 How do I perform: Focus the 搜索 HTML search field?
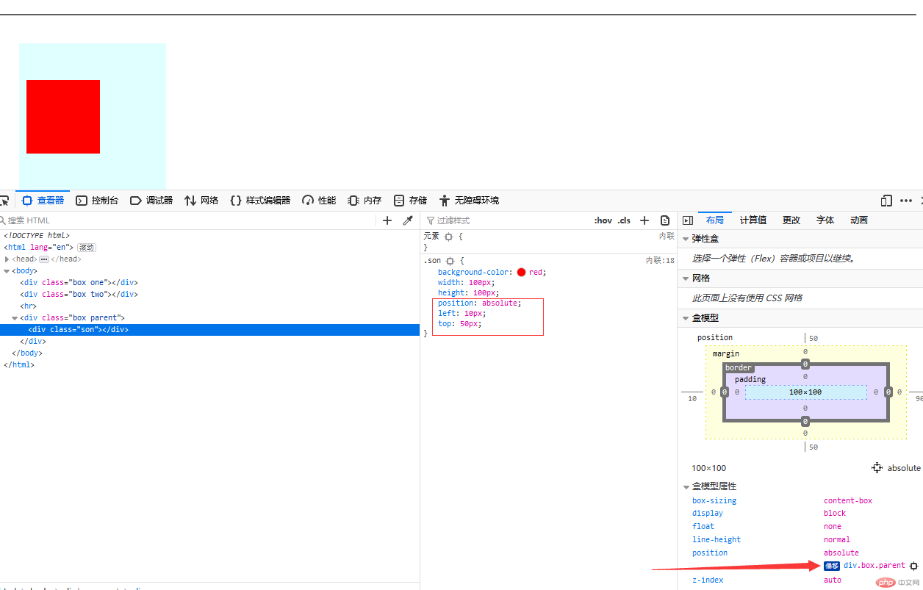[187, 220]
